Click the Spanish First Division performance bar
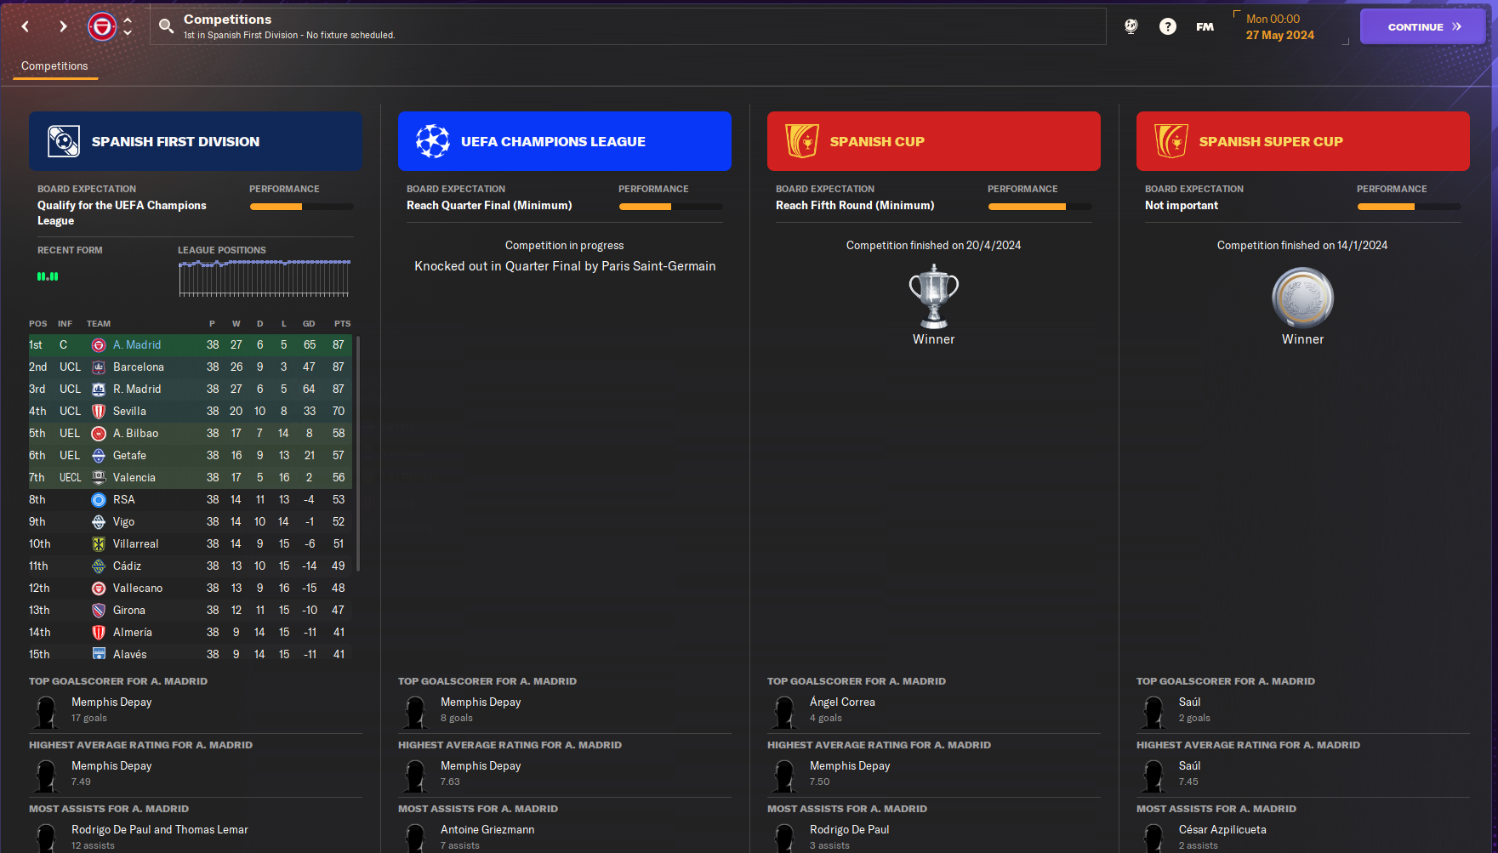 pos(302,207)
